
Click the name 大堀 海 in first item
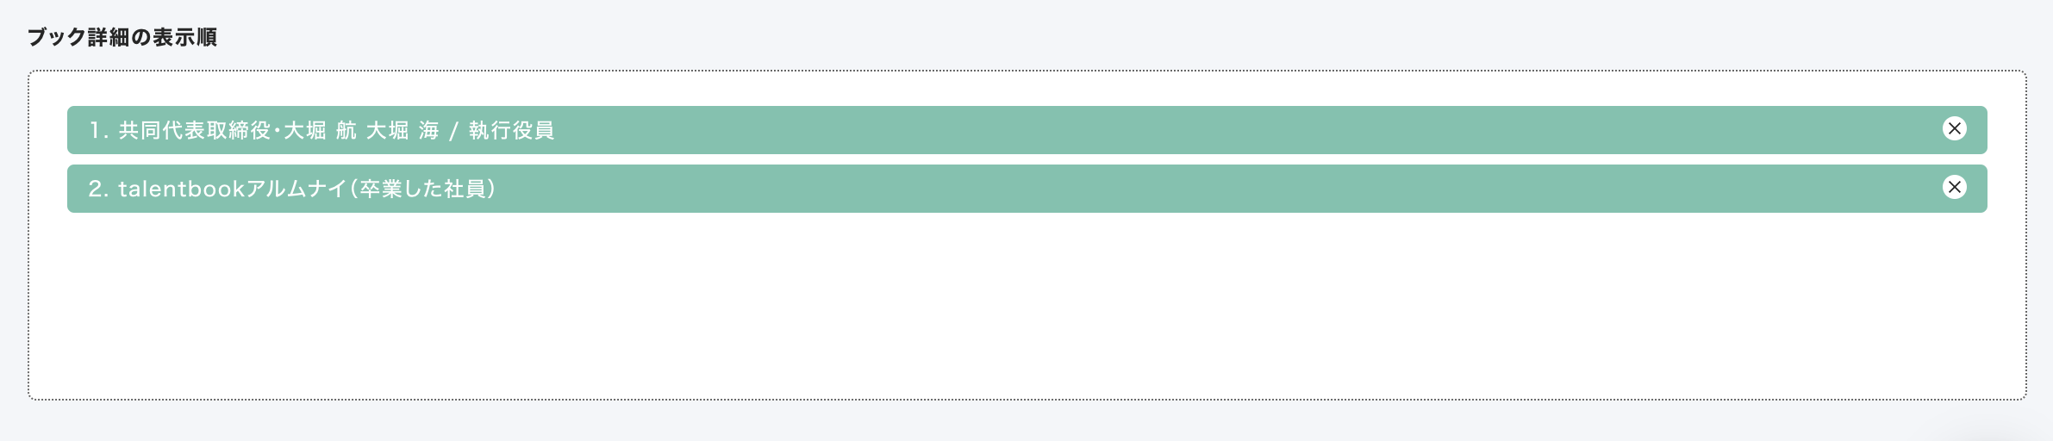pyautogui.click(x=402, y=131)
